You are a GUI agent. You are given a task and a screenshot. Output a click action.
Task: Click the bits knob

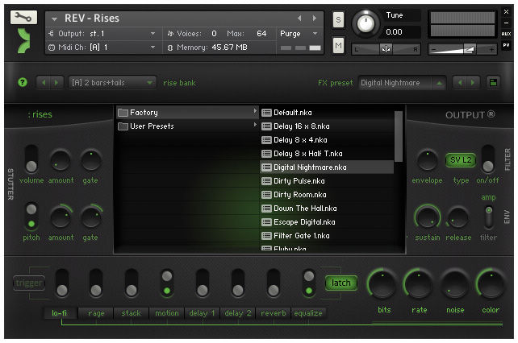coord(382,284)
